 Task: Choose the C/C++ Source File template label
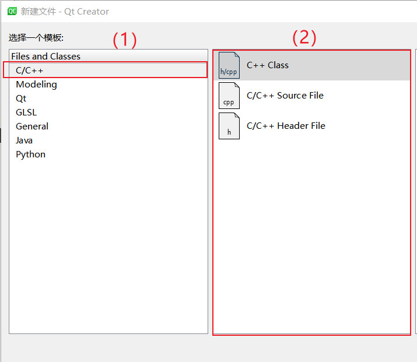pos(285,96)
